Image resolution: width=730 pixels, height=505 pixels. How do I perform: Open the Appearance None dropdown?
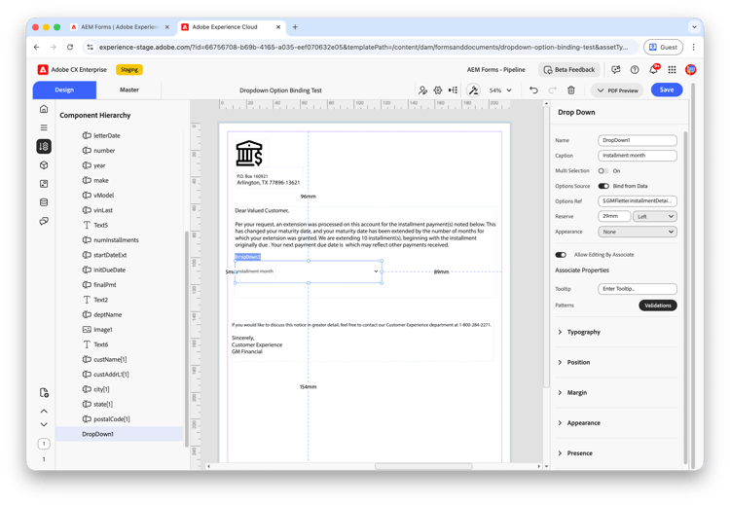click(x=638, y=232)
